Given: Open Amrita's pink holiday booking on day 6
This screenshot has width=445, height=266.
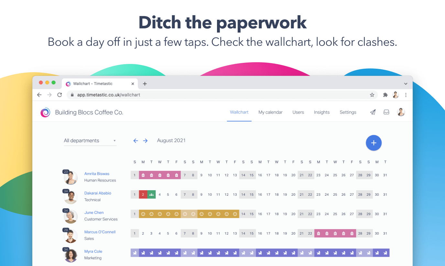Looking at the screenshot, I should (x=177, y=175).
